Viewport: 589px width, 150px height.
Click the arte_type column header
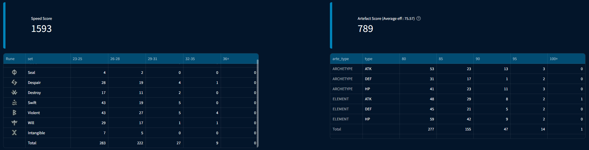341,59
